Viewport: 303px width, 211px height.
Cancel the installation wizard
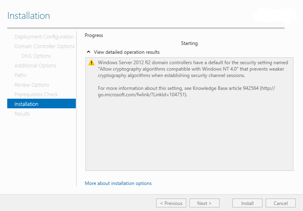[281, 203]
